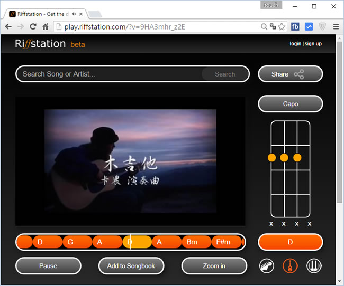This screenshot has height=286, width=344.
Task: Click the blue checkmark extension icon
Action: point(309,27)
